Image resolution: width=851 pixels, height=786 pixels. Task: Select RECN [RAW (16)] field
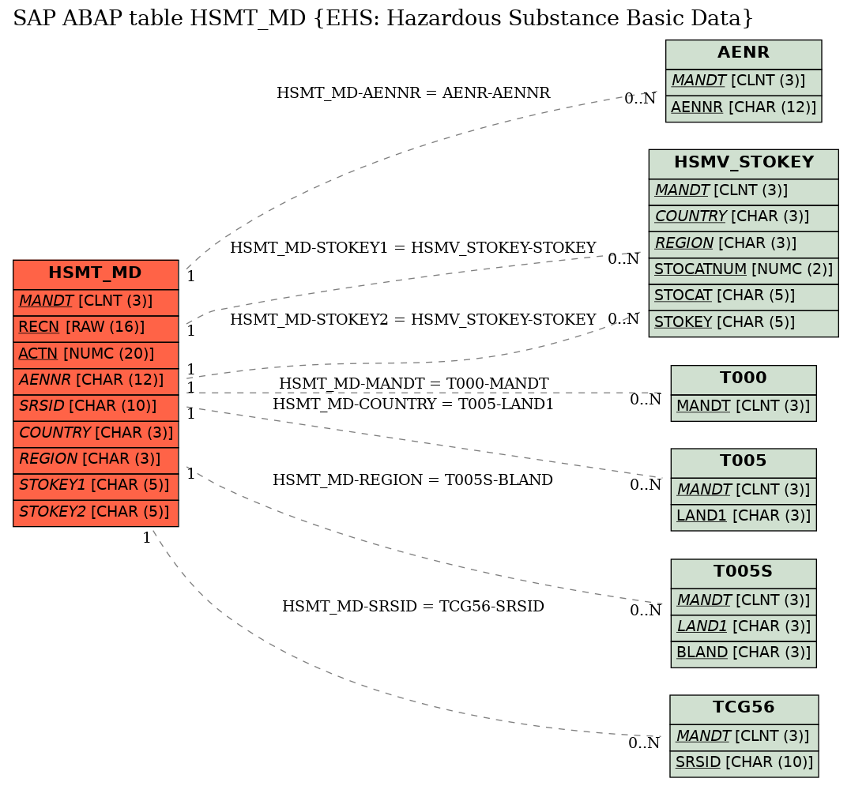(x=96, y=329)
